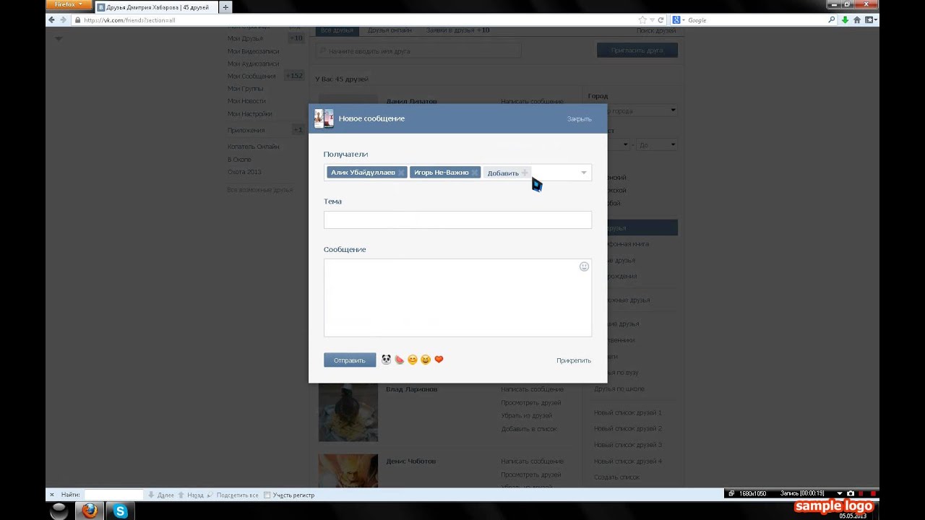The image size is (925, 520).
Task: Reload the page in Firefox
Action: coord(661,20)
